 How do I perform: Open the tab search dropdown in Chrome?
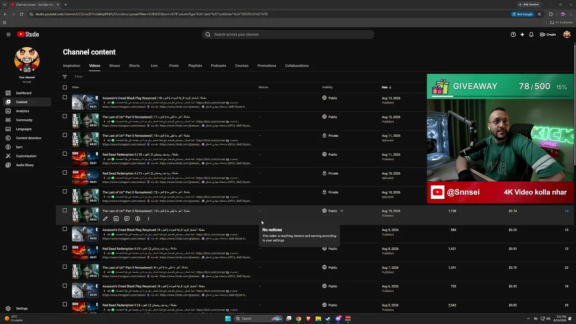[x=4, y=4]
